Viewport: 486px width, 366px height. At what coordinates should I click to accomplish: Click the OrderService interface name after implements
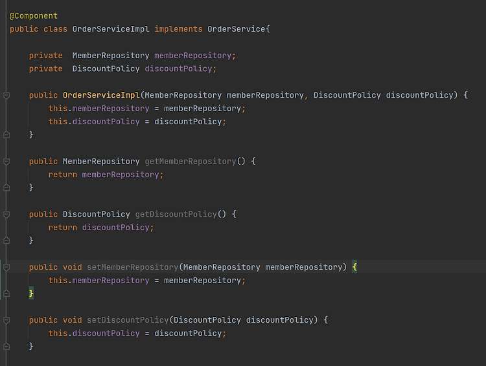click(236, 29)
